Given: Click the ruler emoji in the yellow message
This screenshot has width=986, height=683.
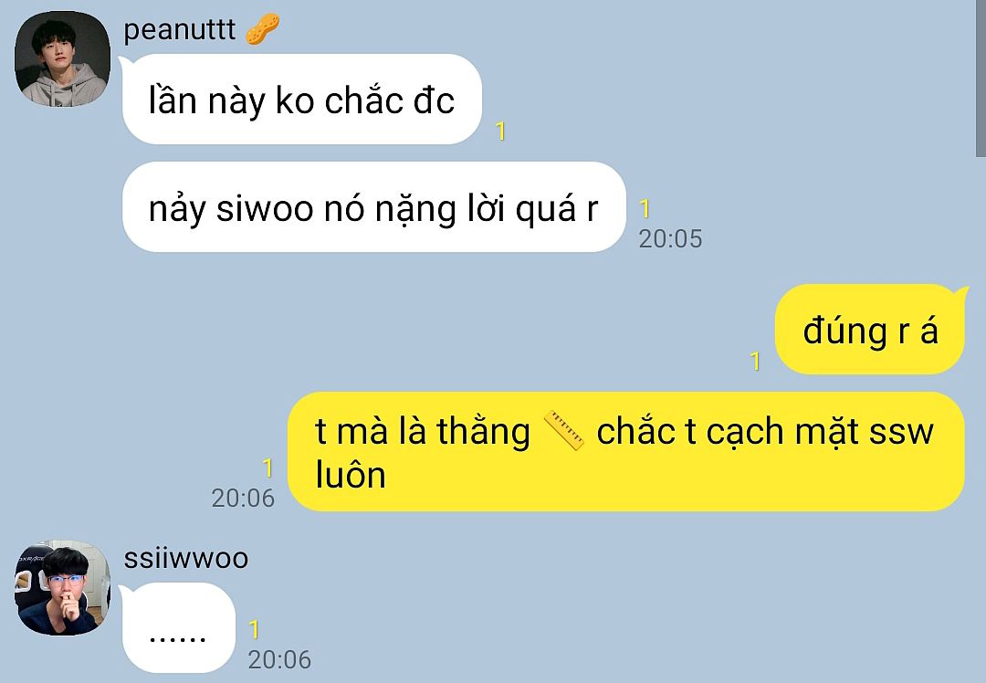Looking at the screenshot, I should [564, 430].
